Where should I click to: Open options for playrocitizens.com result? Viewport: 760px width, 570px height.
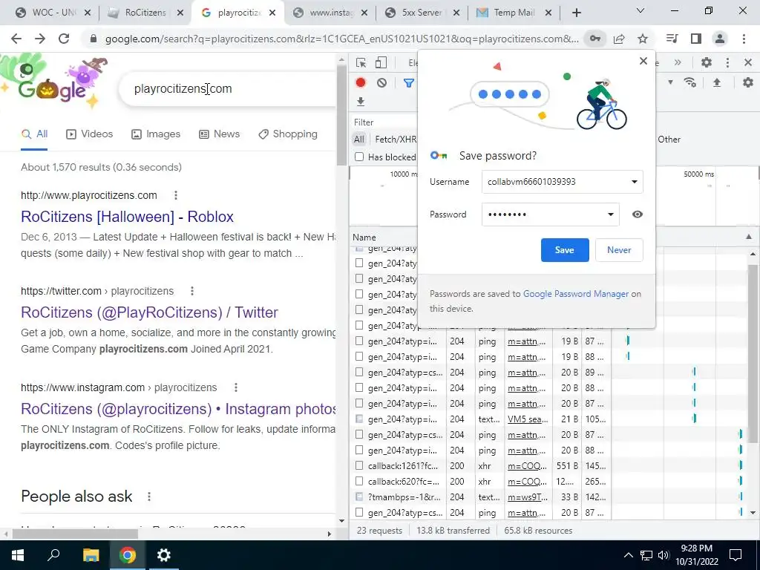[x=176, y=195]
